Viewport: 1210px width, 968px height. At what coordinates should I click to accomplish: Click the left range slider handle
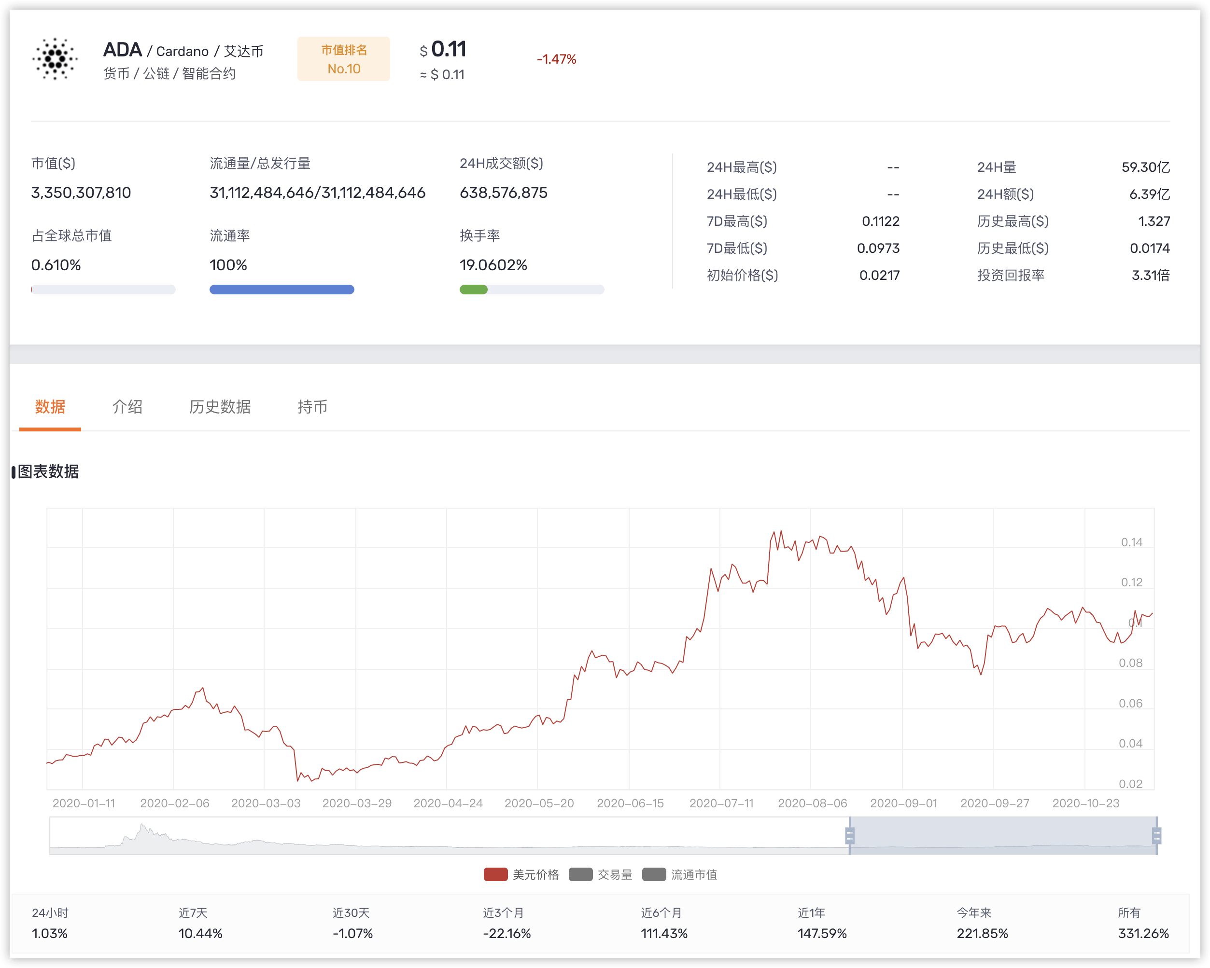850,836
